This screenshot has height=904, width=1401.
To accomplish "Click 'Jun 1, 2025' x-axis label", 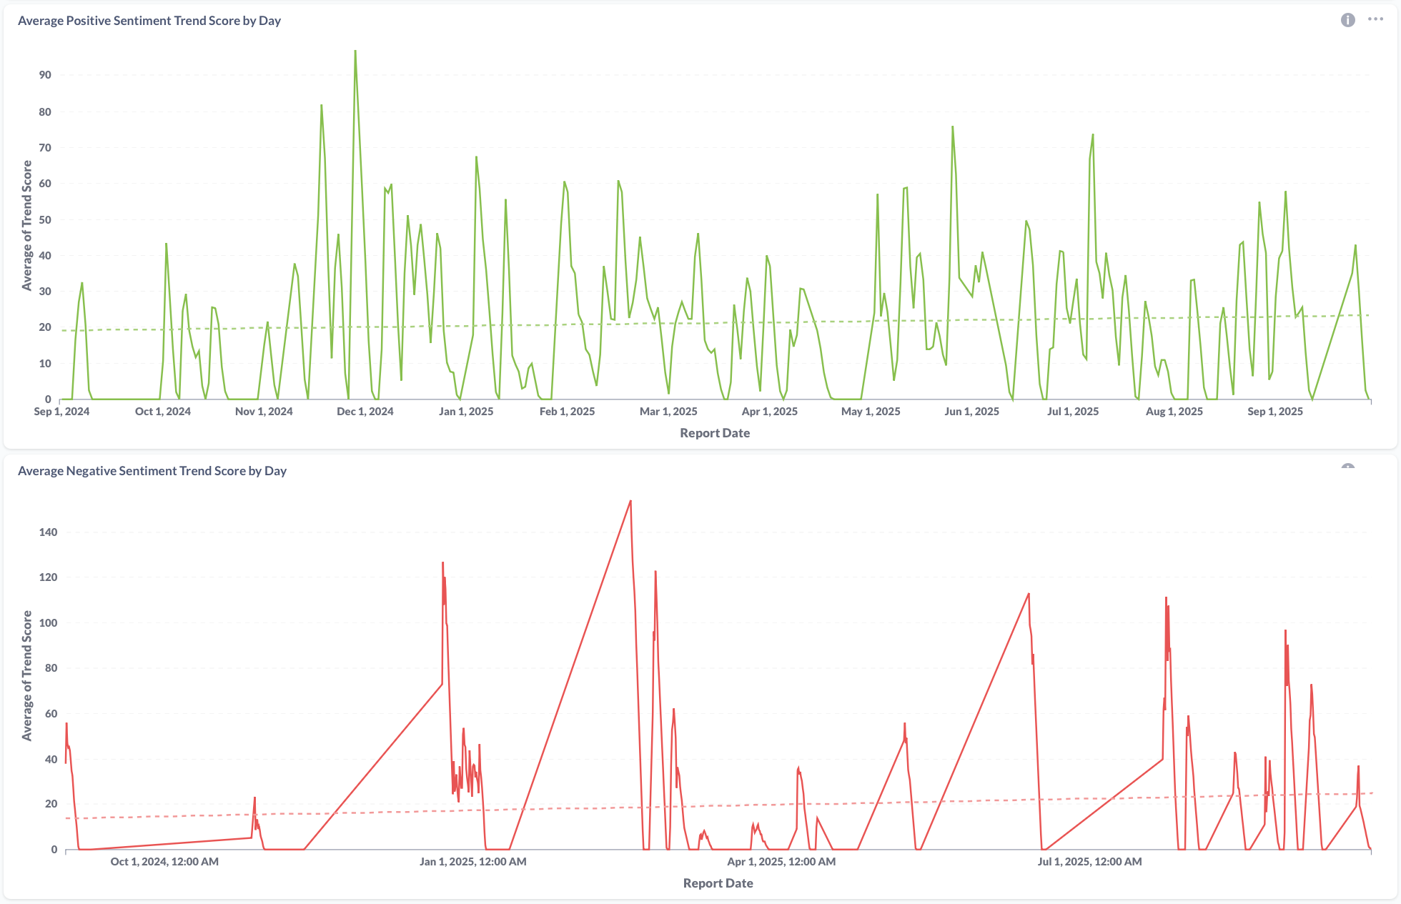I will pos(971,412).
